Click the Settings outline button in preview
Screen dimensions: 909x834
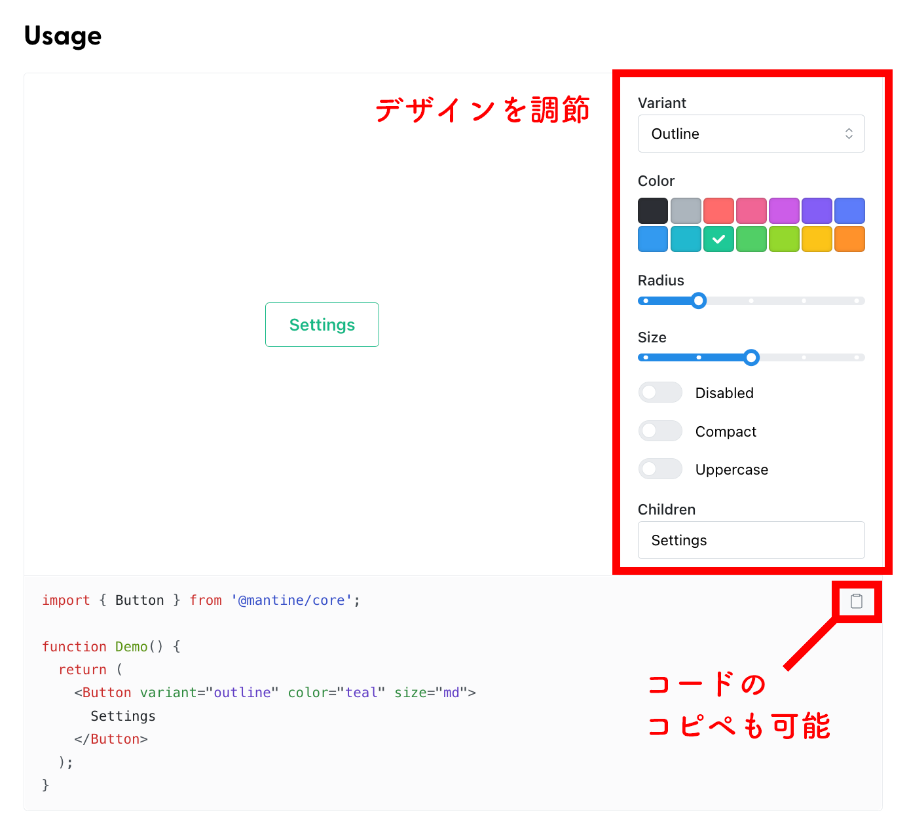(322, 325)
